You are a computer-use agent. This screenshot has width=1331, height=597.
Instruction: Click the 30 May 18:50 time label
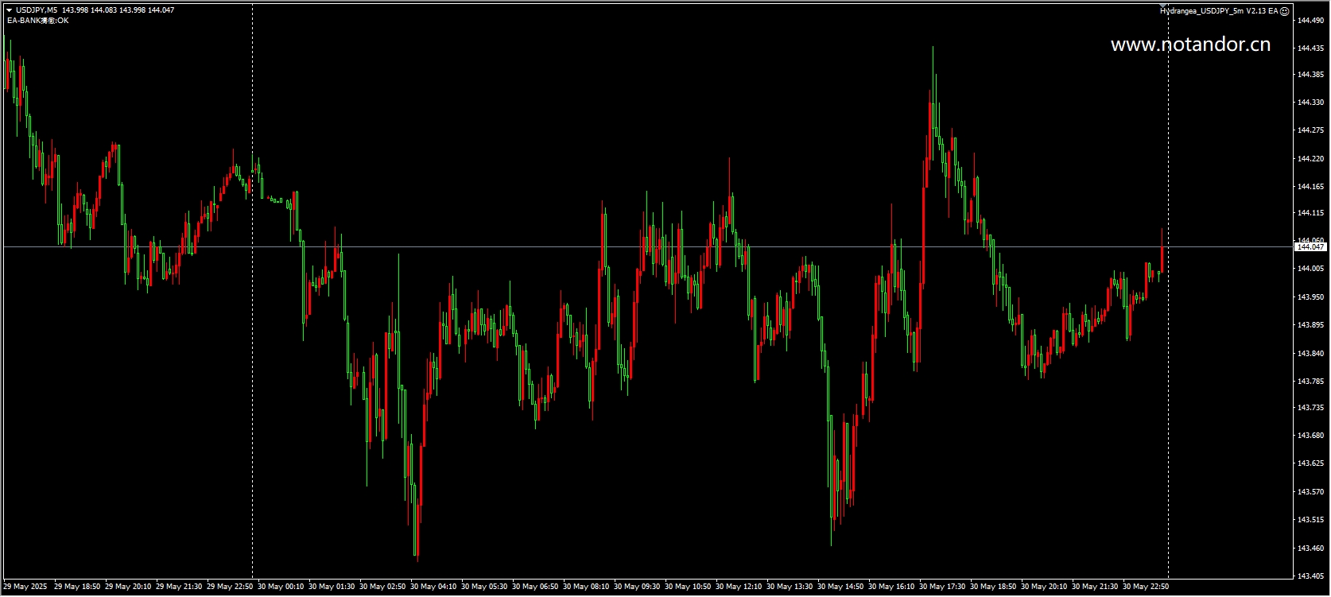click(993, 587)
